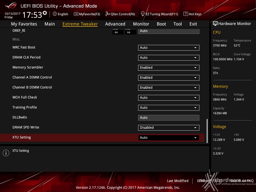Open the Tool tab
The width and height of the screenshot is (256, 192).
tap(178, 24)
